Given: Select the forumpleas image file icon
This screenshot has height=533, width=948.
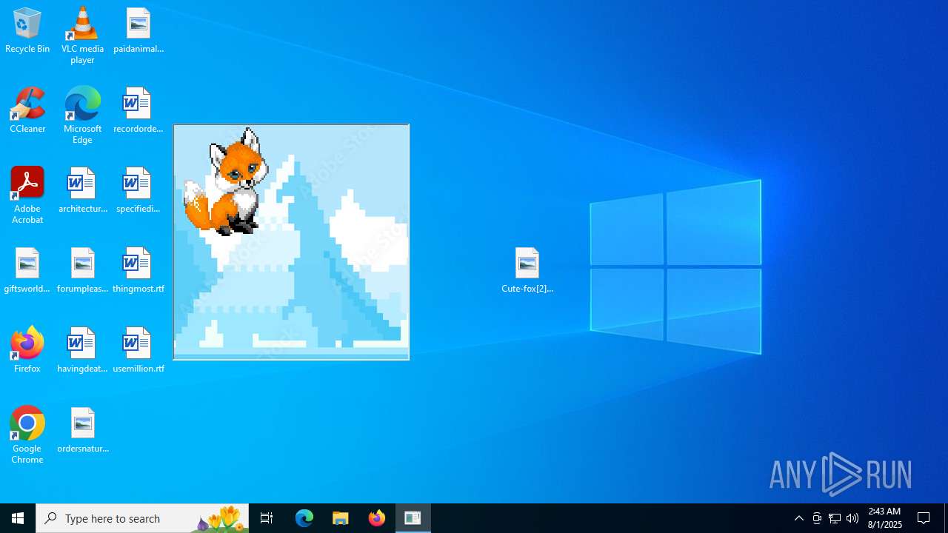Looking at the screenshot, I should click(x=83, y=270).
